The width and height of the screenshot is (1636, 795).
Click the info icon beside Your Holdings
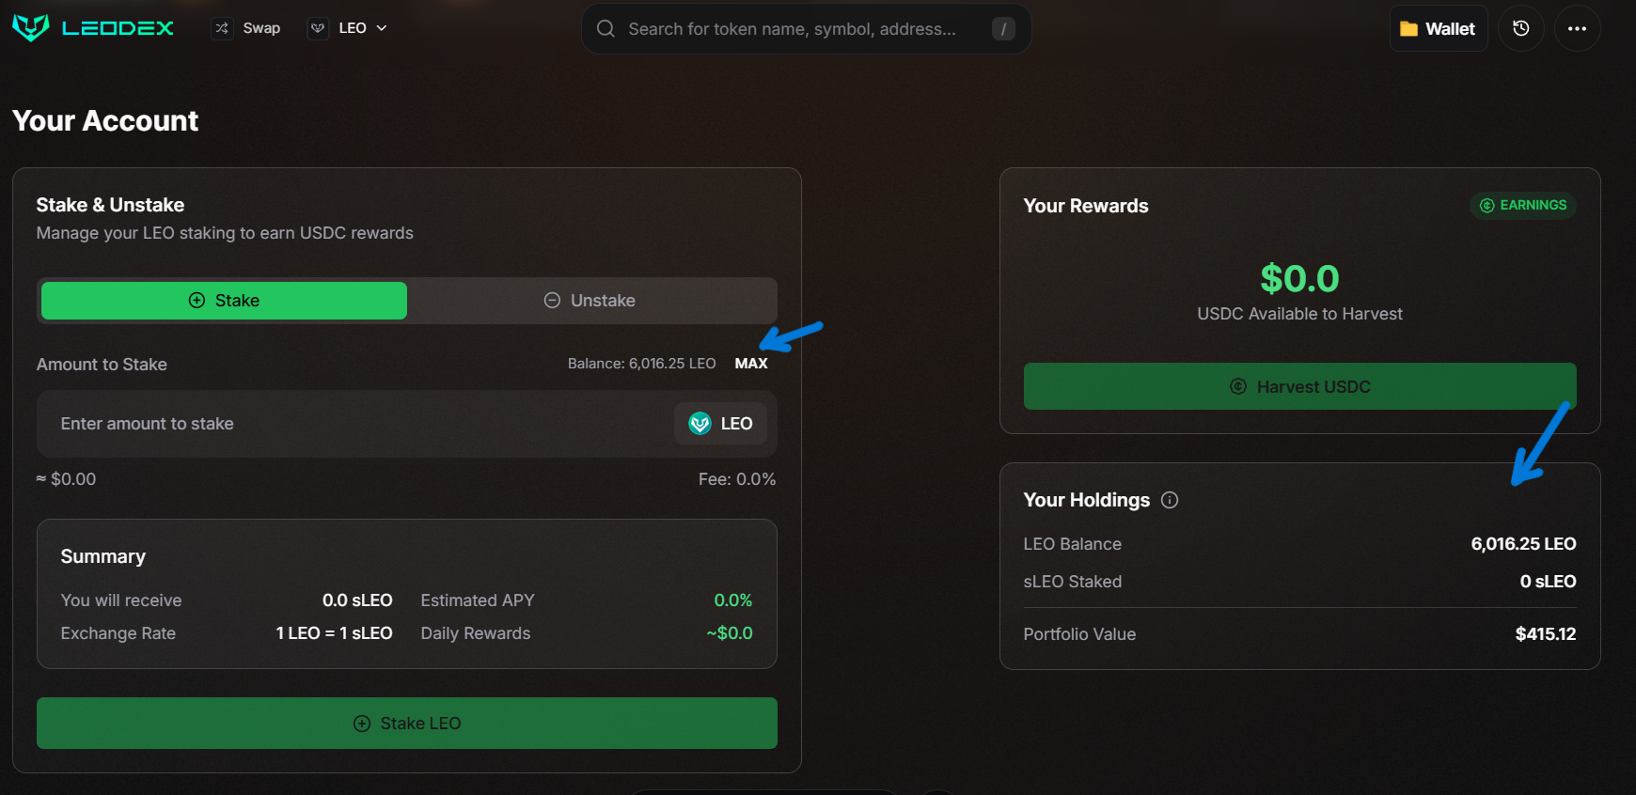[1170, 500]
